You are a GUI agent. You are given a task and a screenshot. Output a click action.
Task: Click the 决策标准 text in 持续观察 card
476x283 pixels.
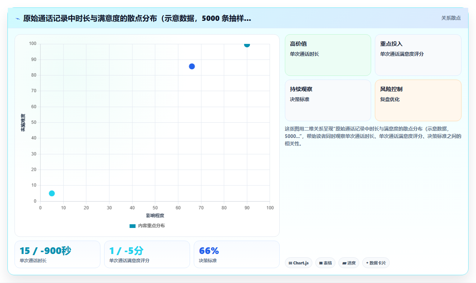pyautogui.click(x=300, y=99)
